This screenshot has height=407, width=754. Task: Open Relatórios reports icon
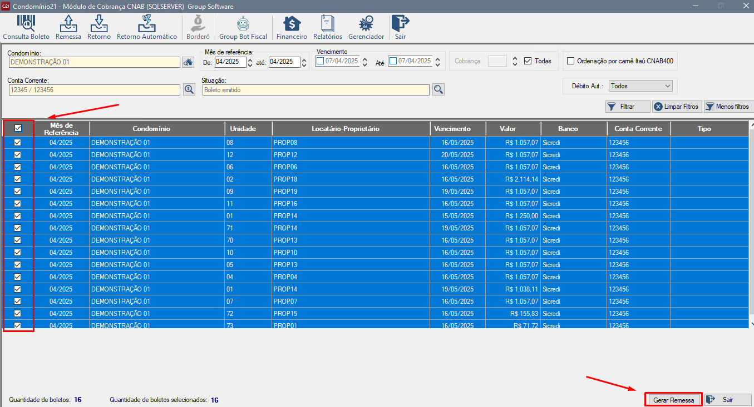(x=328, y=27)
